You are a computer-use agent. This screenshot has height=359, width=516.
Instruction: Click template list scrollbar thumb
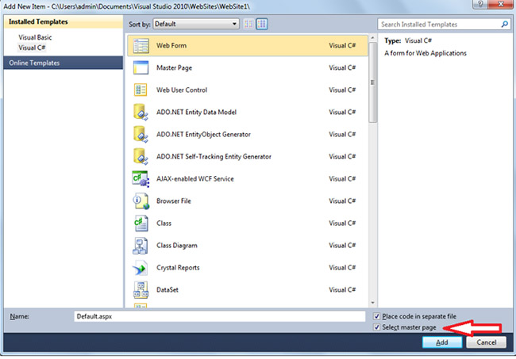click(372, 82)
